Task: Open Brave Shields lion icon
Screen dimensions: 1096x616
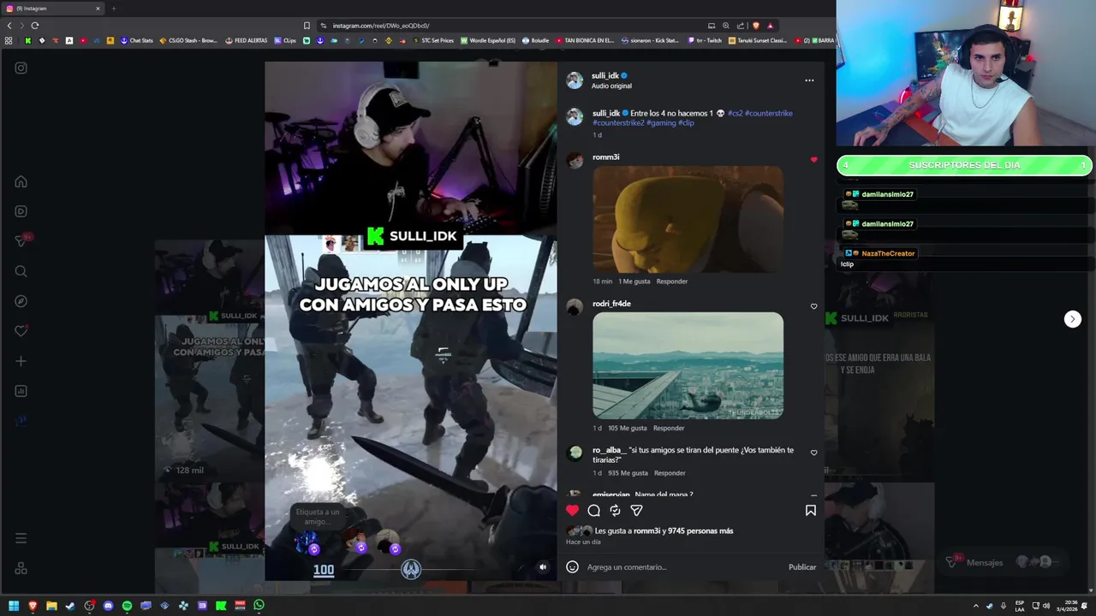Action: (x=755, y=26)
